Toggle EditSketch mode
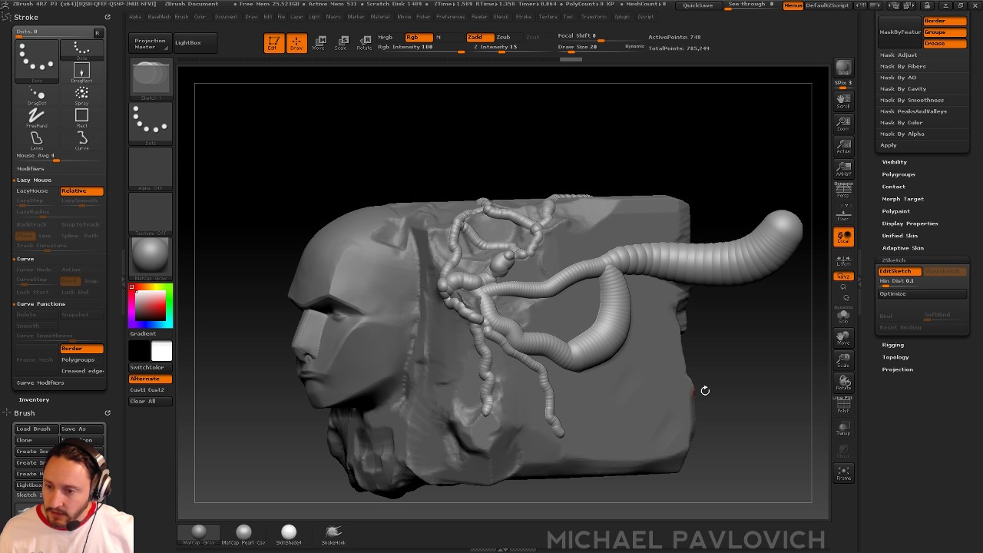 899,271
